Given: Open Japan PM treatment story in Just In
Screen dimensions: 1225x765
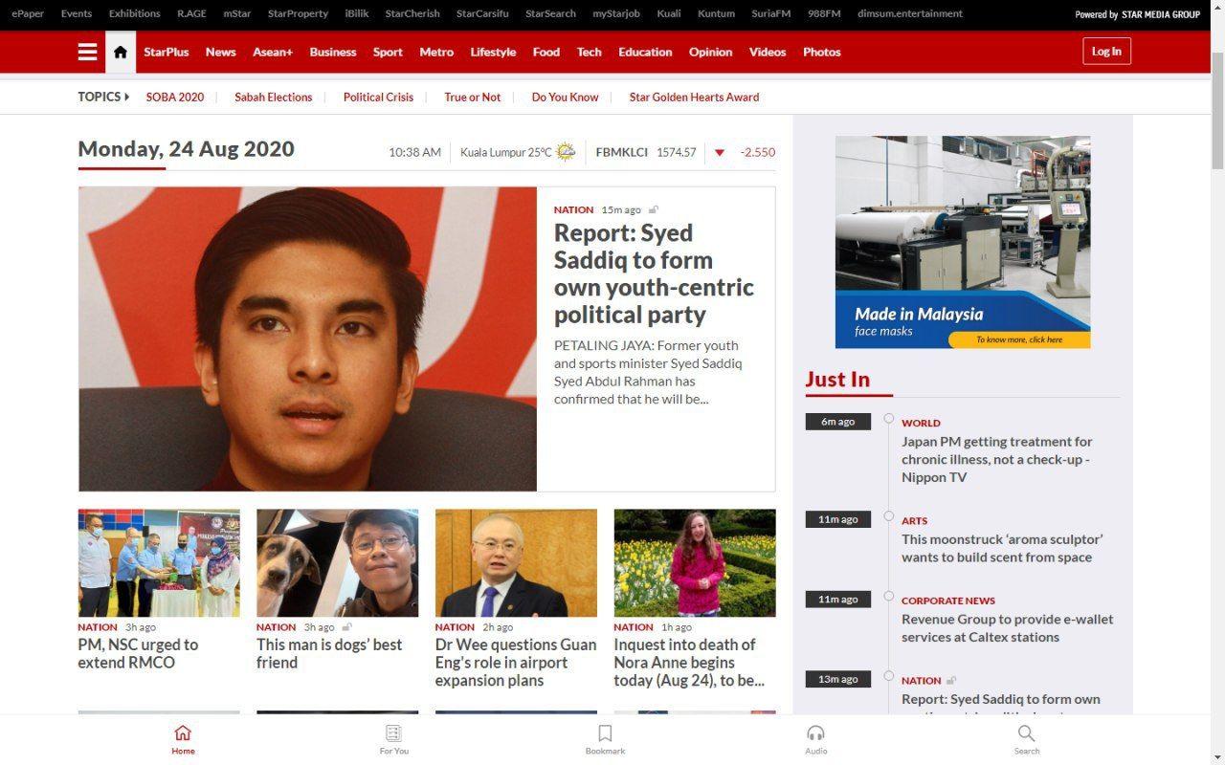Looking at the screenshot, I should pyautogui.click(x=996, y=459).
